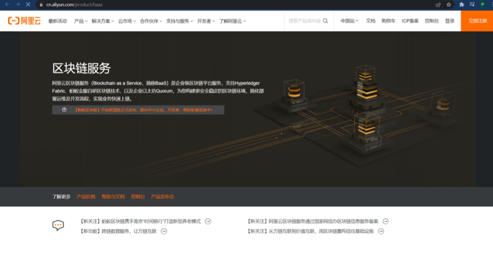Viewport: 493px width, 253px height.
Task: Open news 从万链互联到价值互联
Action: pyautogui.click(x=311, y=231)
